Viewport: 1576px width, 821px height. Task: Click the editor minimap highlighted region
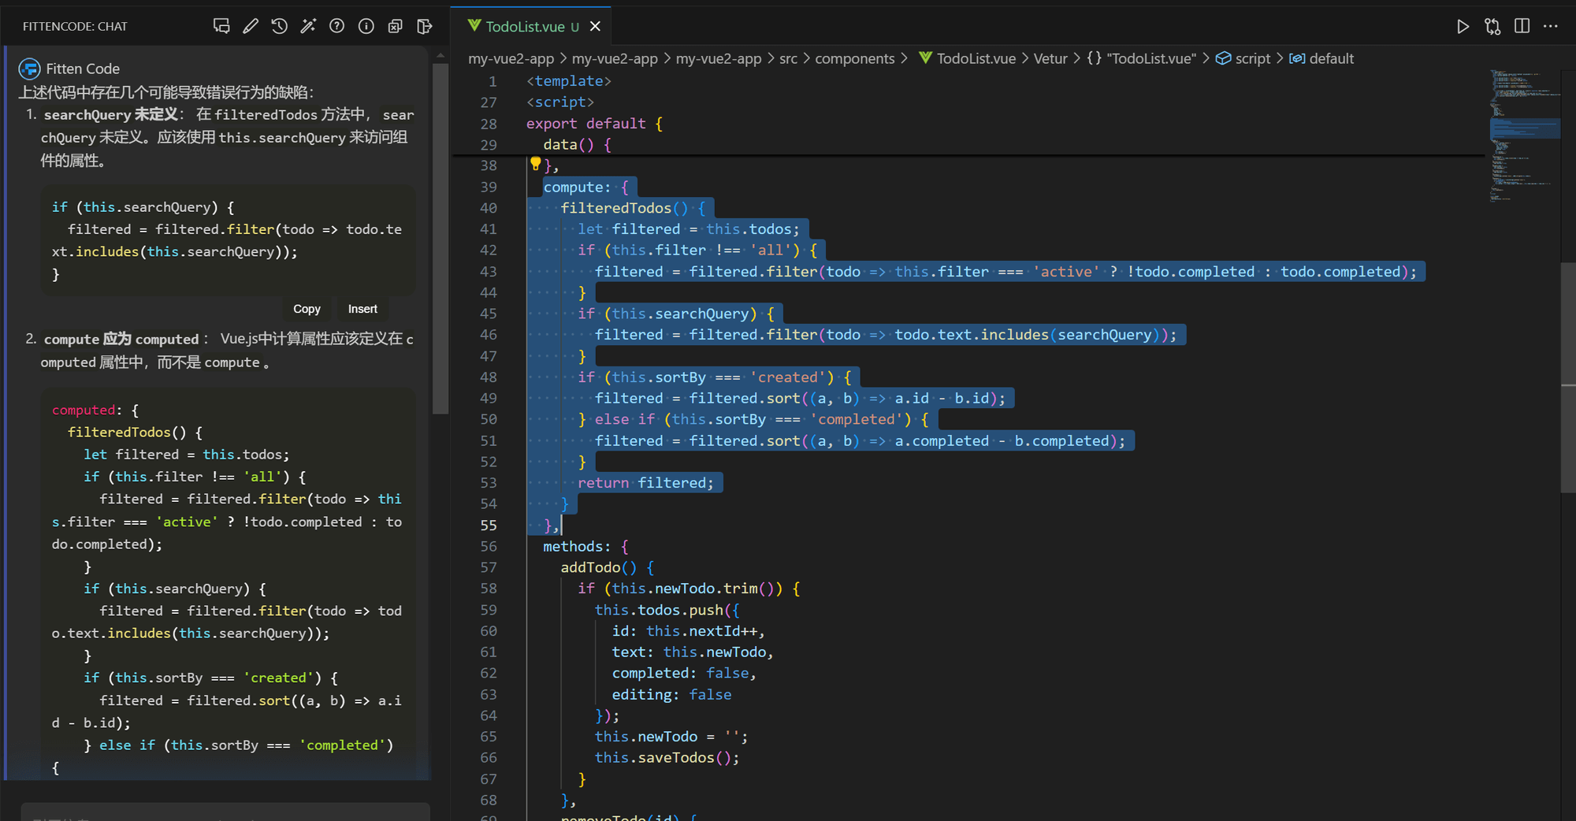click(1525, 128)
